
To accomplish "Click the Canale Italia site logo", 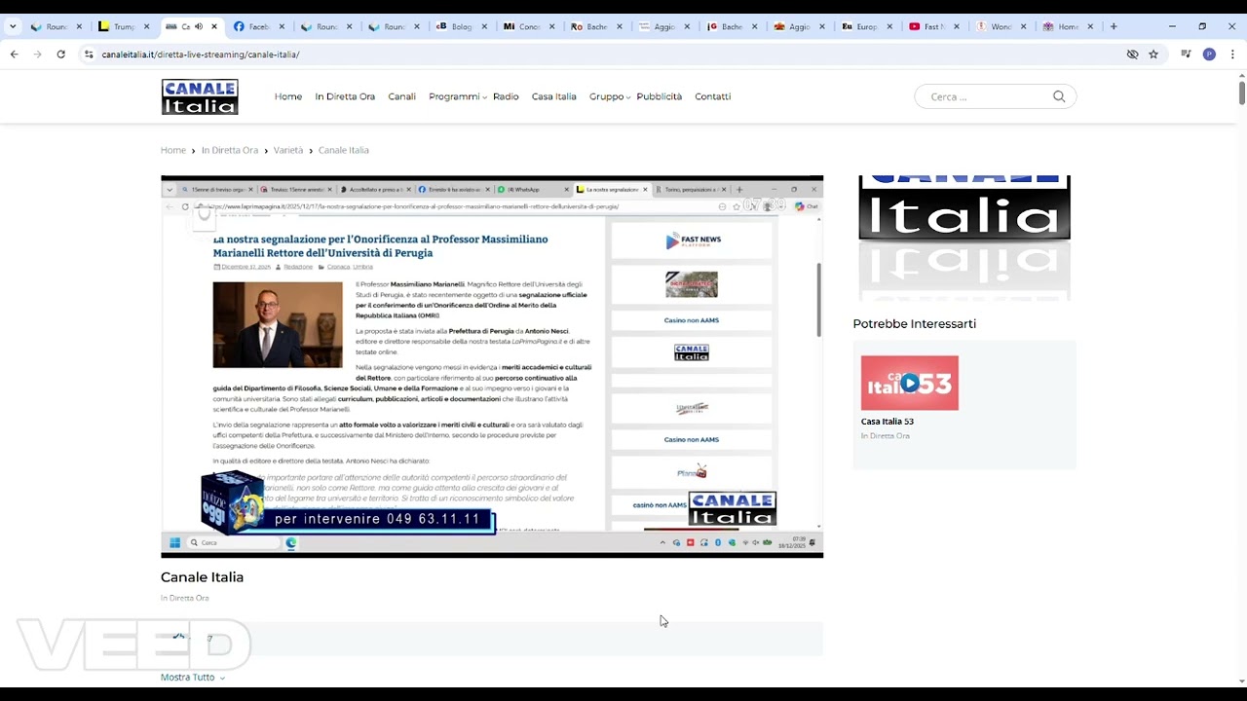I will tap(199, 96).
